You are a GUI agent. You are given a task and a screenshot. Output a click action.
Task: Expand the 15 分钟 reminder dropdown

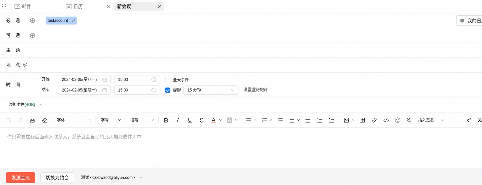tap(211, 90)
